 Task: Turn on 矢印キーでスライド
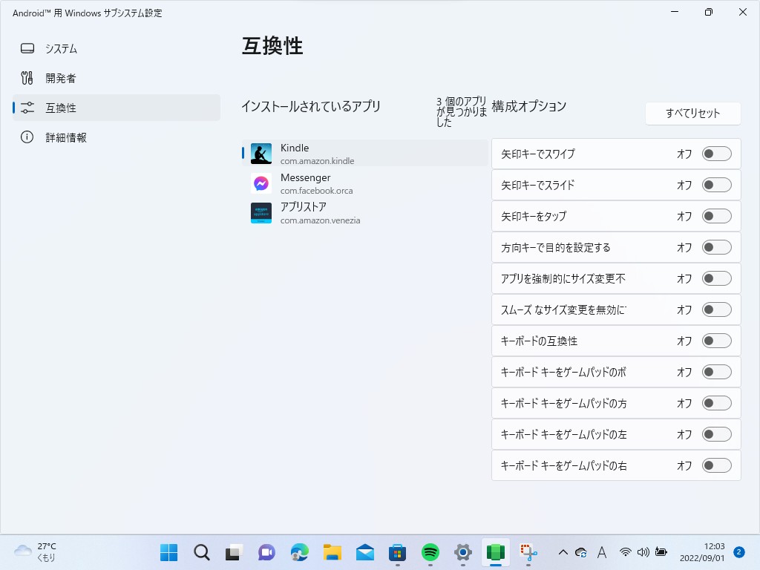716,185
